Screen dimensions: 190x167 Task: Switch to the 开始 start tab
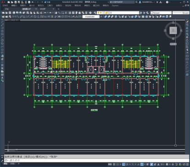coord(7,9)
